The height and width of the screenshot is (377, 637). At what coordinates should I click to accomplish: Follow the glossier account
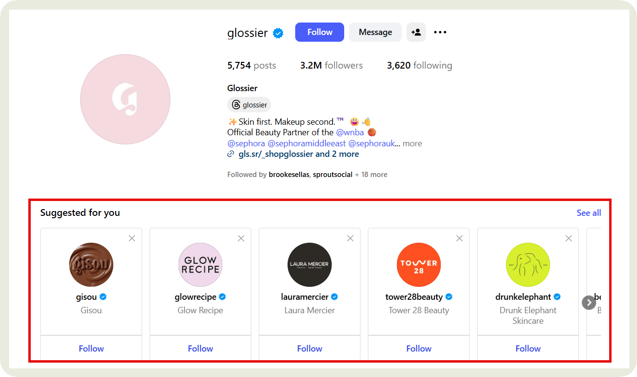(x=320, y=32)
